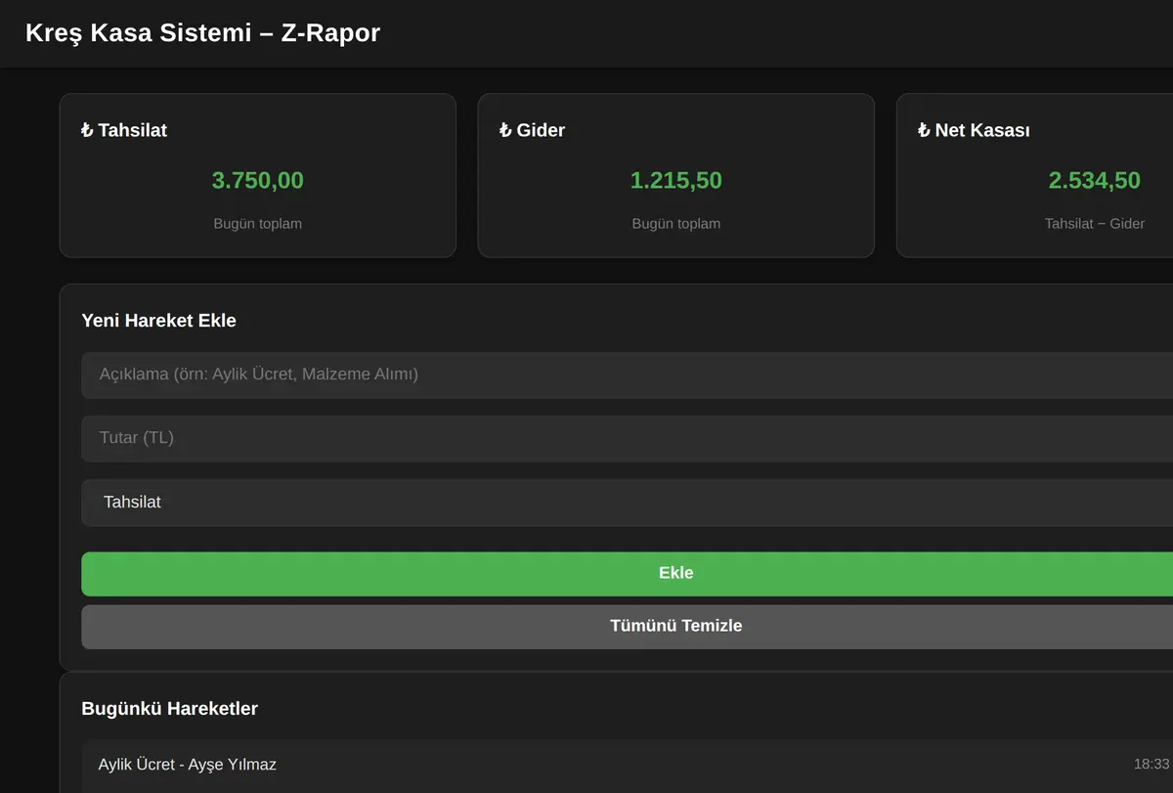This screenshot has width=1173, height=793.
Task: Click the Tahsilat − Gider caption
Action: (1095, 224)
